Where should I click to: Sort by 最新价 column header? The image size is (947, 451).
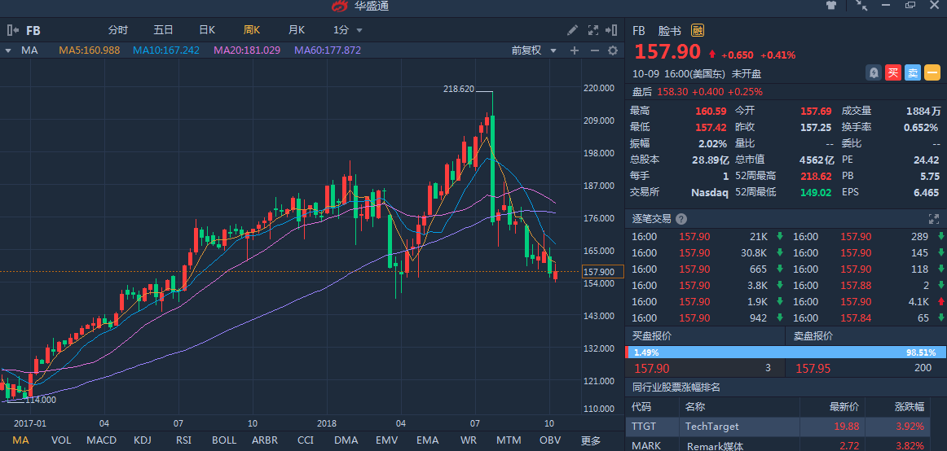[x=843, y=407]
